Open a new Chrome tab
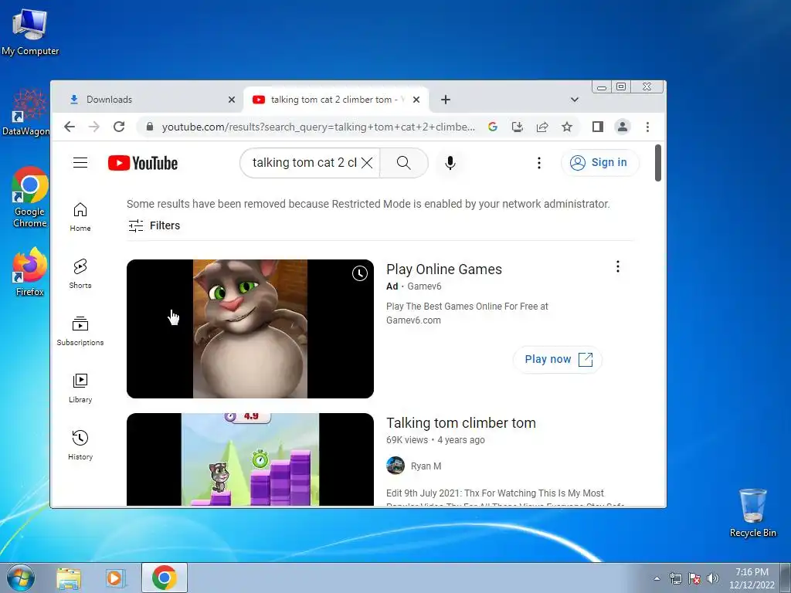 [x=446, y=100]
